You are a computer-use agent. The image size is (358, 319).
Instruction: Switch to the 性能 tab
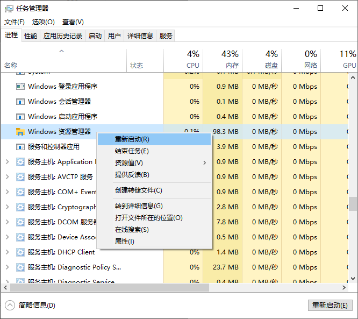tap(31, 36)
